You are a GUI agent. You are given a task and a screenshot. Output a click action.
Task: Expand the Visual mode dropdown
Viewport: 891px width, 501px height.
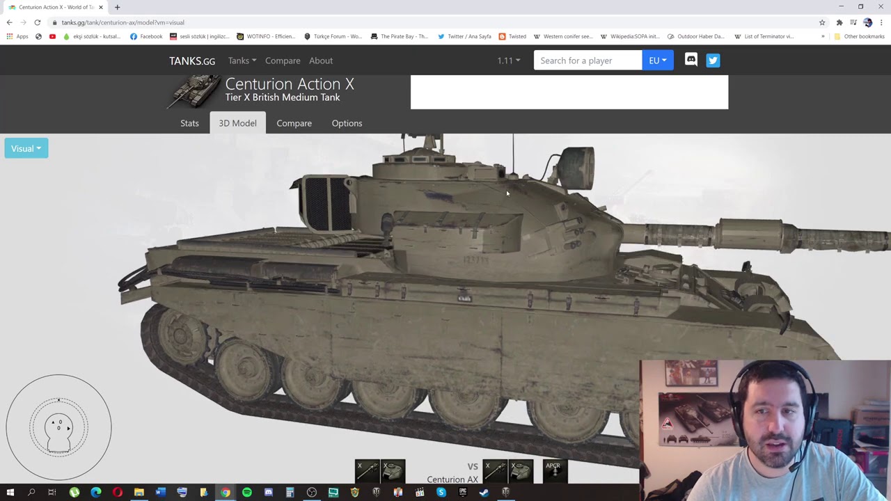pyautogui.click(x=26, y=148)
